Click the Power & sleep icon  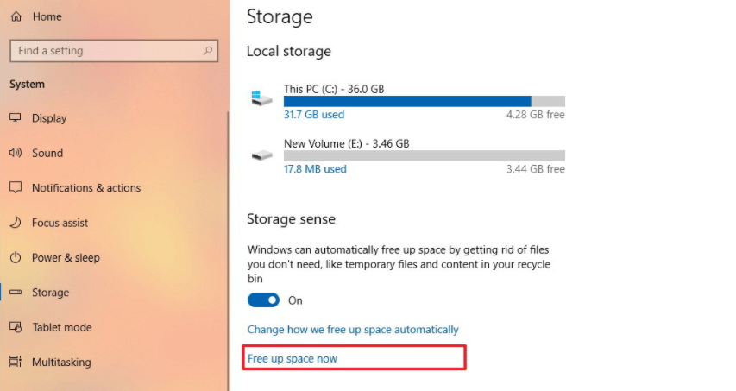click(16, 257)
